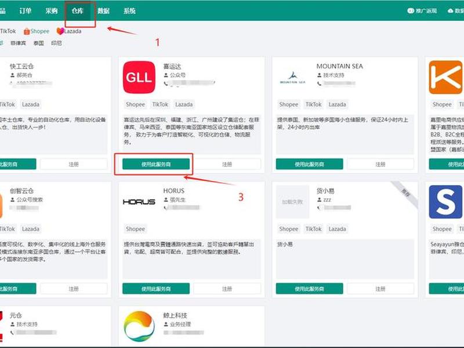464x348 pixels.
Task: Click the MOUNTAIN SEA logo
Action: tap(292, 78)
